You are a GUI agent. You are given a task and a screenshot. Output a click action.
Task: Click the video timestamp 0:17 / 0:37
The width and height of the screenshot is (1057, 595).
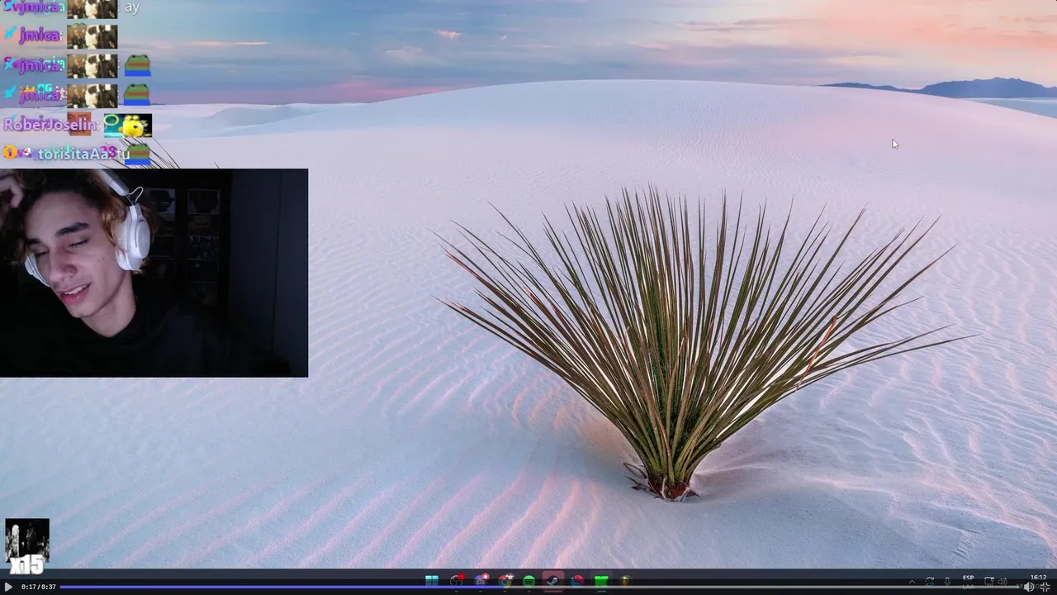[x=39, y=587]
